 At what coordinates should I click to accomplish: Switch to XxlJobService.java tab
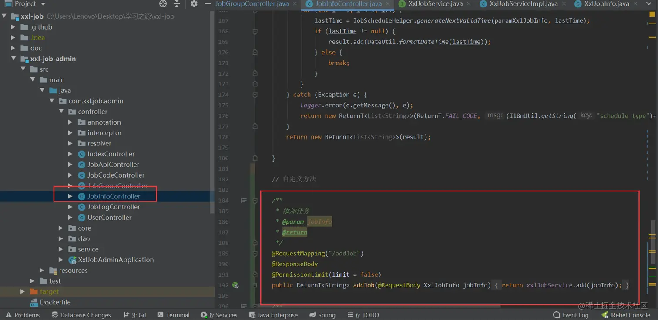[x=435, y=3]
